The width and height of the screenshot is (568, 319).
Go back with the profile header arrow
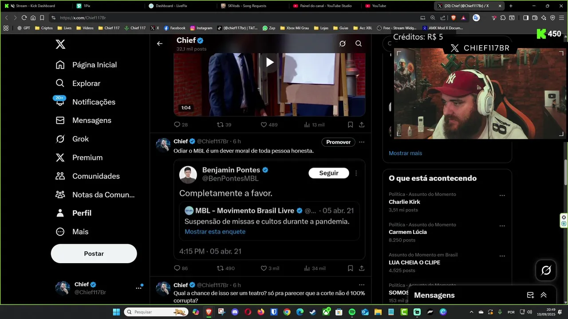(x=160, y=43)
